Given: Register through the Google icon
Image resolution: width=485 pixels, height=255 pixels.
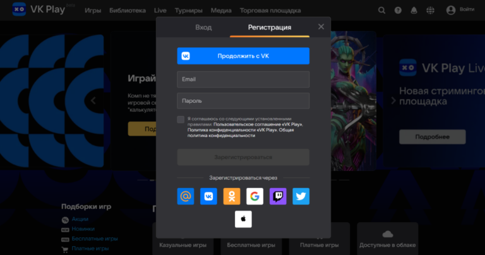Looking at the screenshot, I should pos(255,196).
